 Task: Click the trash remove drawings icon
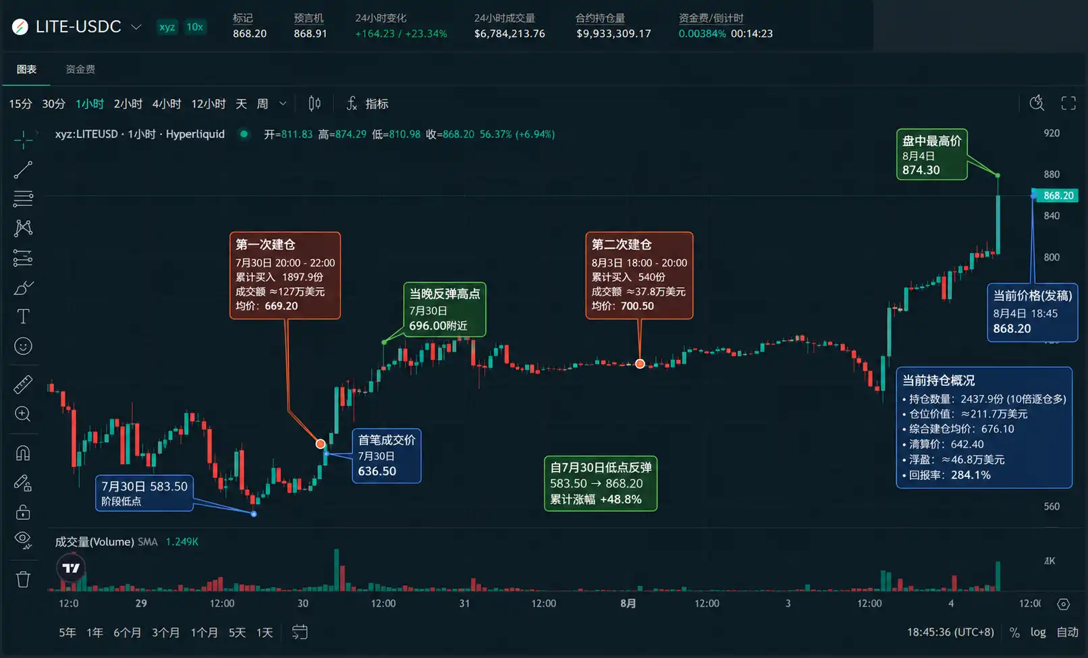click(x=23, y=579)
